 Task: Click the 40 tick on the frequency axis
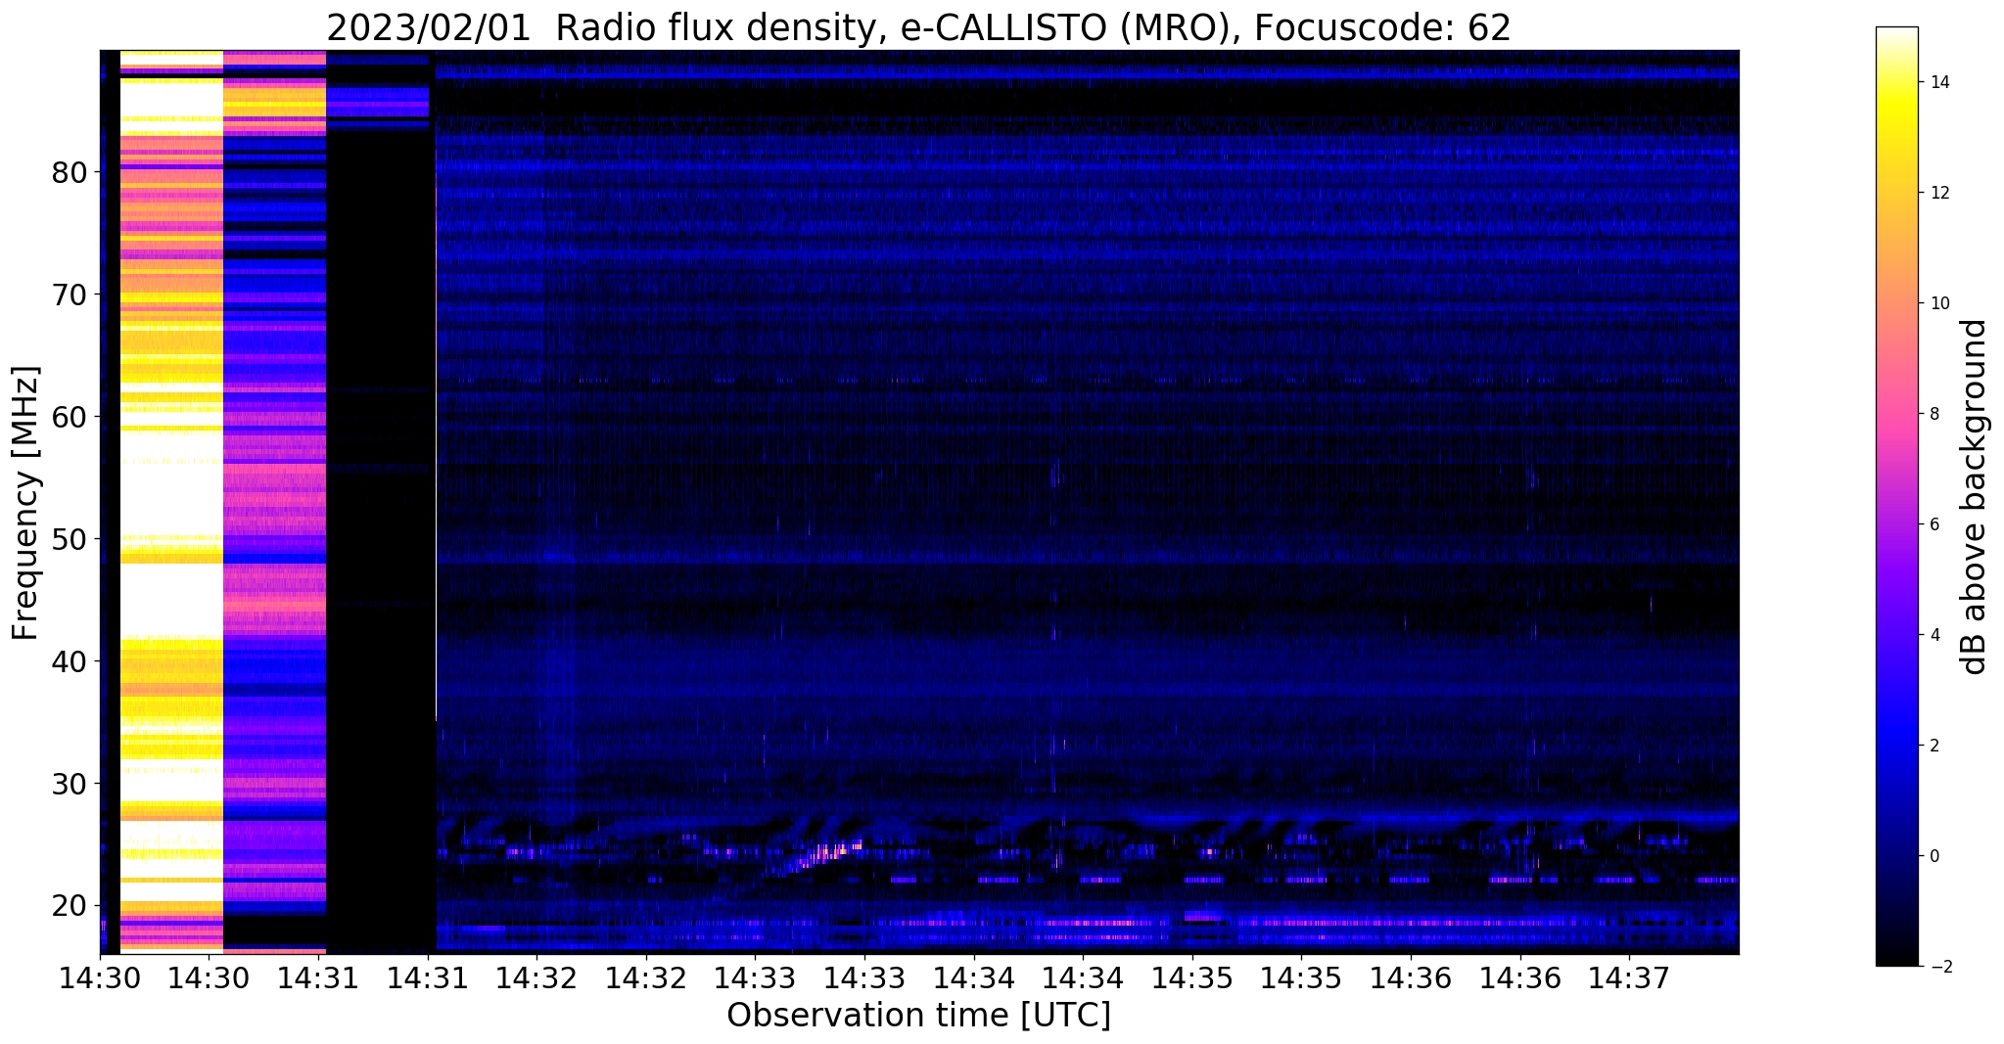point(70,661)
